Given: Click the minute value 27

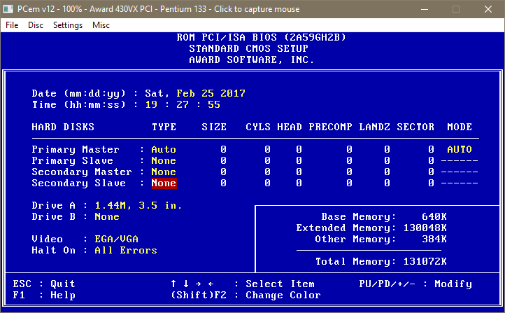Looking at the screenshot, I should click(x=183, y=104).
